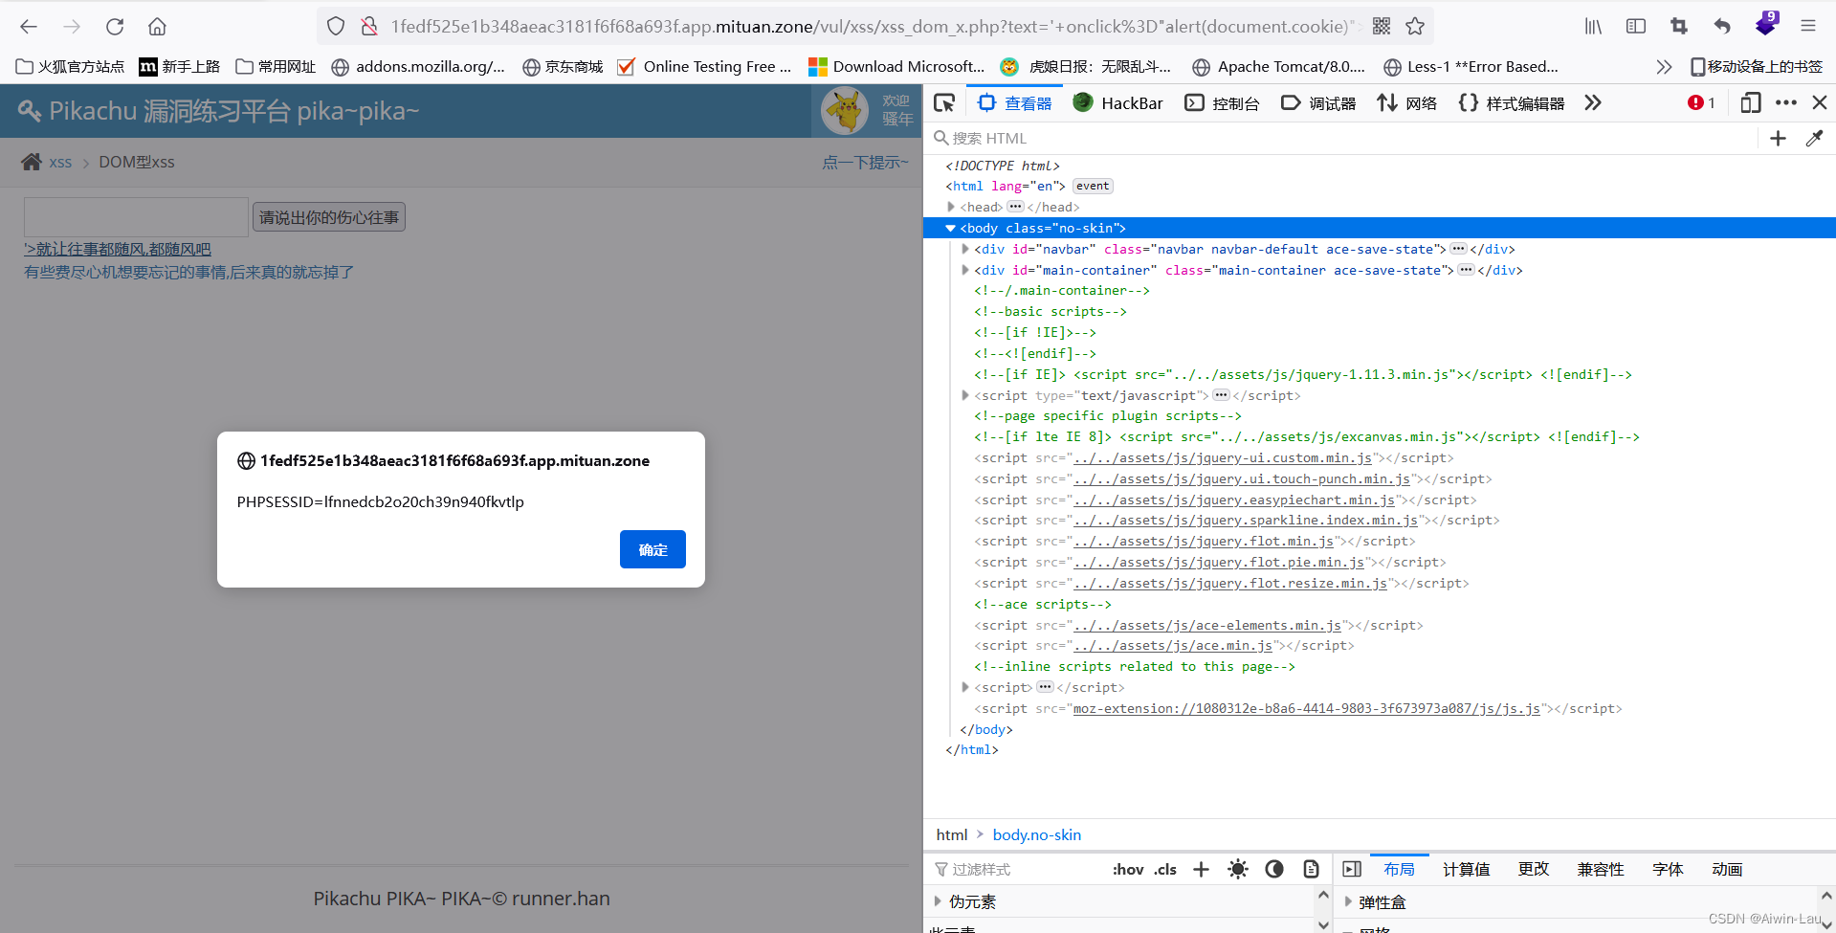Image resolution: width=1836 pixels, height=933 pixels.
Task: Click plus to create new node
Action: 1779,139
